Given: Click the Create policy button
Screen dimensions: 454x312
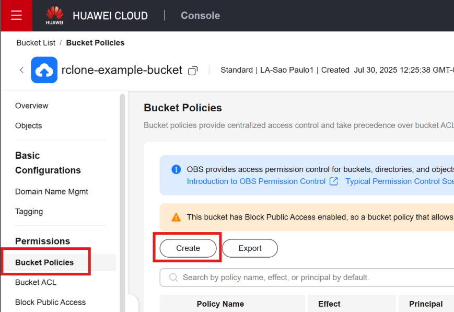Looking at the screenshot, I should pos(188,248).
